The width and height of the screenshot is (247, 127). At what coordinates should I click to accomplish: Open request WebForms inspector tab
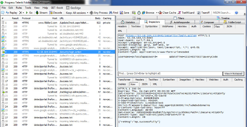(x=168, y=27)
